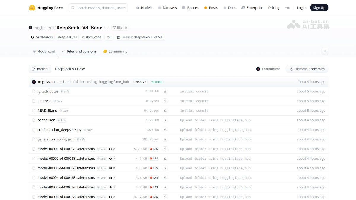The width and height of the screenshot is (356, 200).
Task: Open safetensors viewer for model-00001-of-000163.safetensors
Action: click(112, 149)
